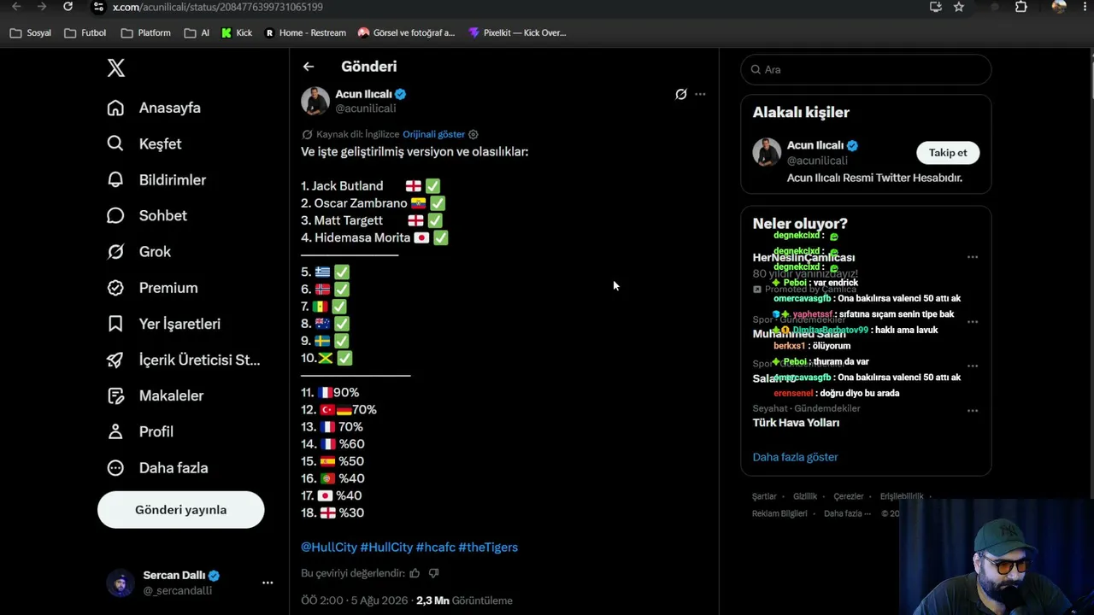Click the X logo in the sidebar
The height and width of the screenshot is (615, 1094).
coord(116,68)
